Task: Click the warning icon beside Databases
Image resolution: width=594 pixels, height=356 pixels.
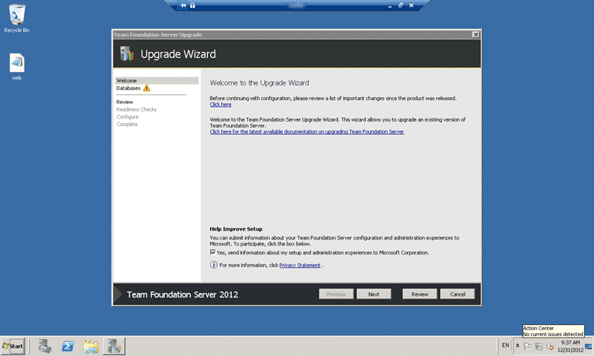Action: point(146,88)
